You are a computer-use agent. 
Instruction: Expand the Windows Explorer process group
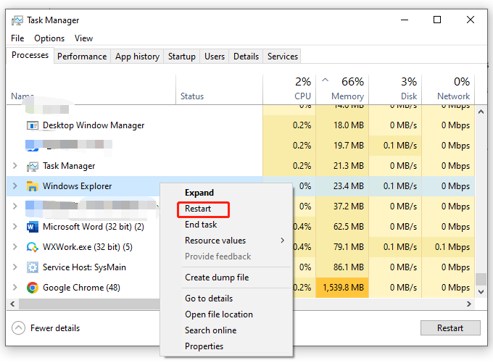tap(14, 185)
